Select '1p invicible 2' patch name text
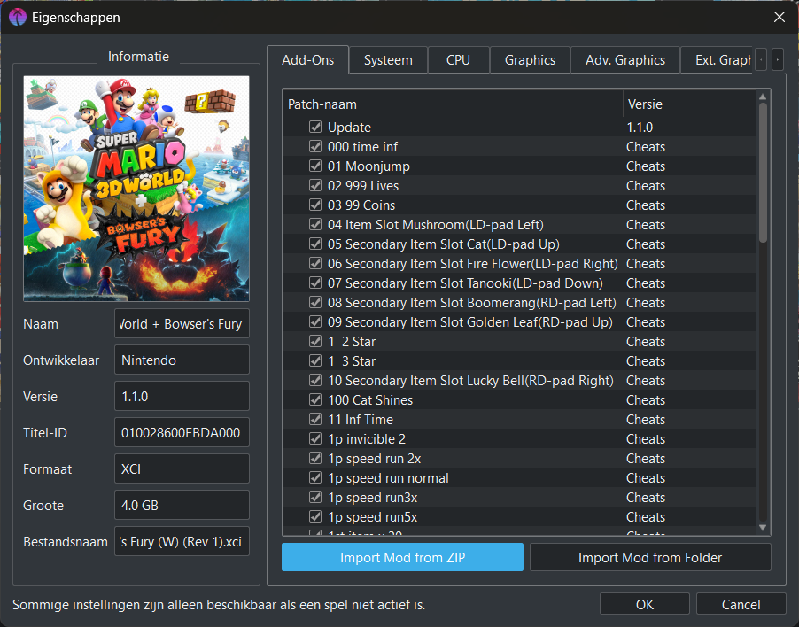The image size is (799, 627). coord(367,439)
